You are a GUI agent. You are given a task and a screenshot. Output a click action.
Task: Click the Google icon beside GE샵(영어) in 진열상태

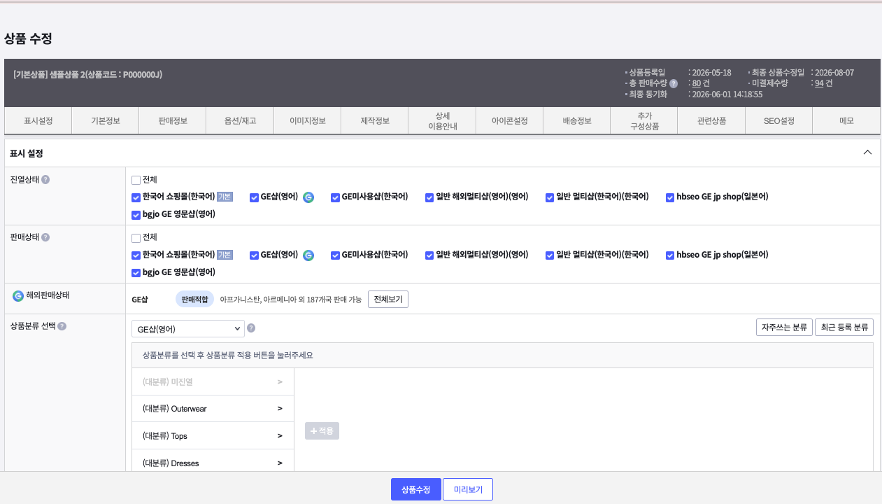tap(308, 197)
